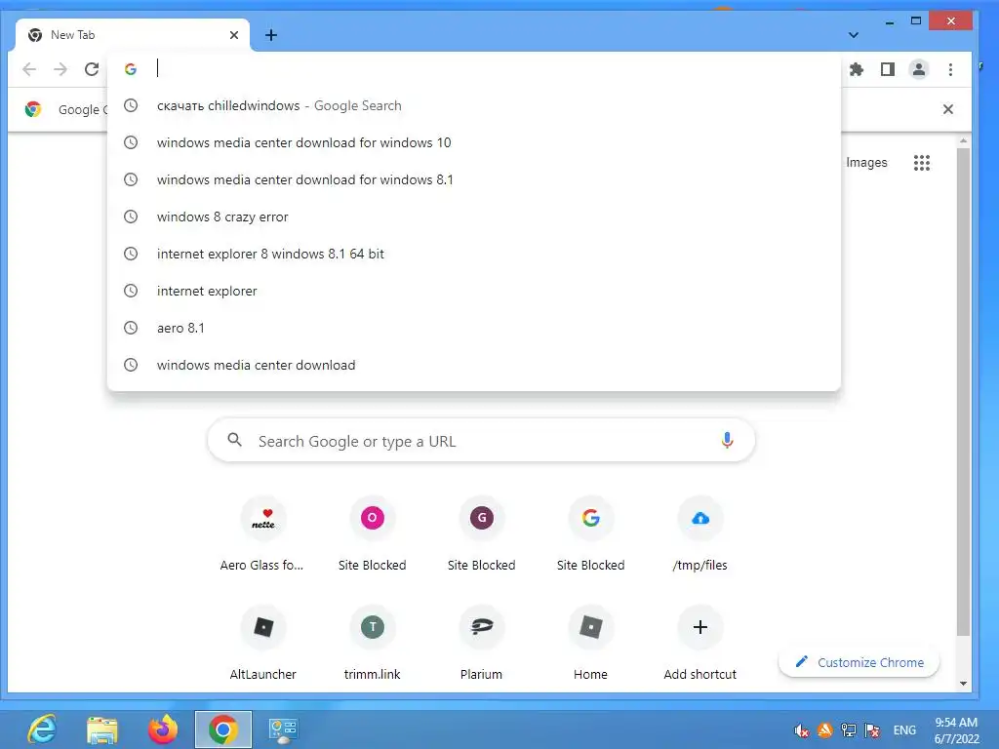
Task: Focus the address bar omnibox
Action: 473,69
